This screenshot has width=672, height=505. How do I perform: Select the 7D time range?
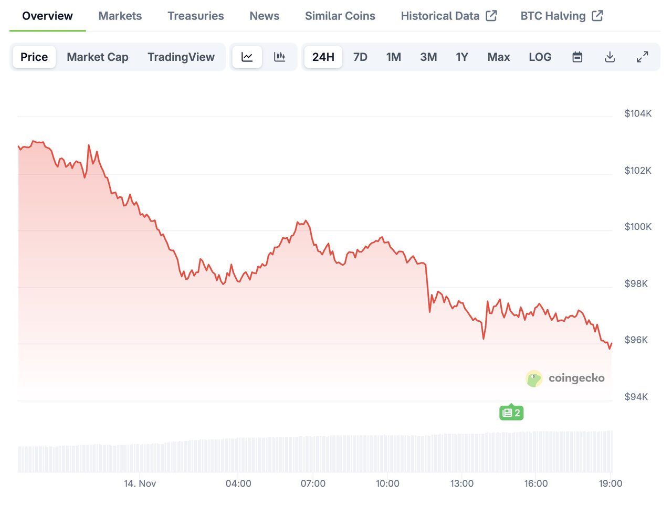click(360, 57)
